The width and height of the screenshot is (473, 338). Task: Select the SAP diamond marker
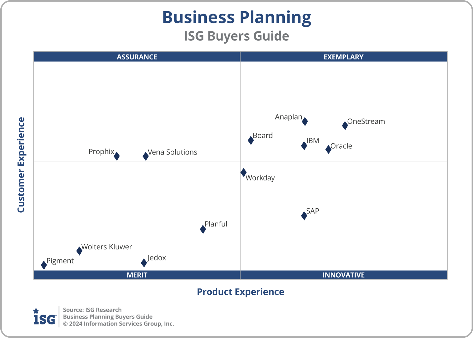[304, 216]
